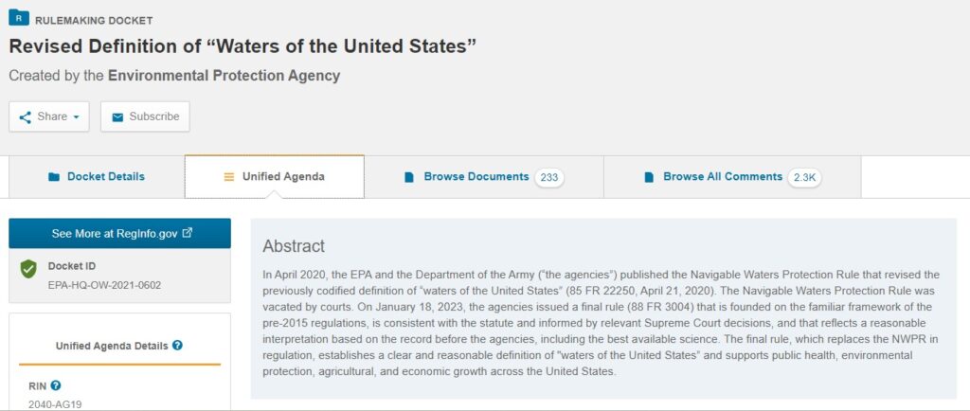Click the folder icon beside Docket Details
Image resolution: width=970 pixels, height=411 pixels.
pyautogui.click(x=54, y=177)
